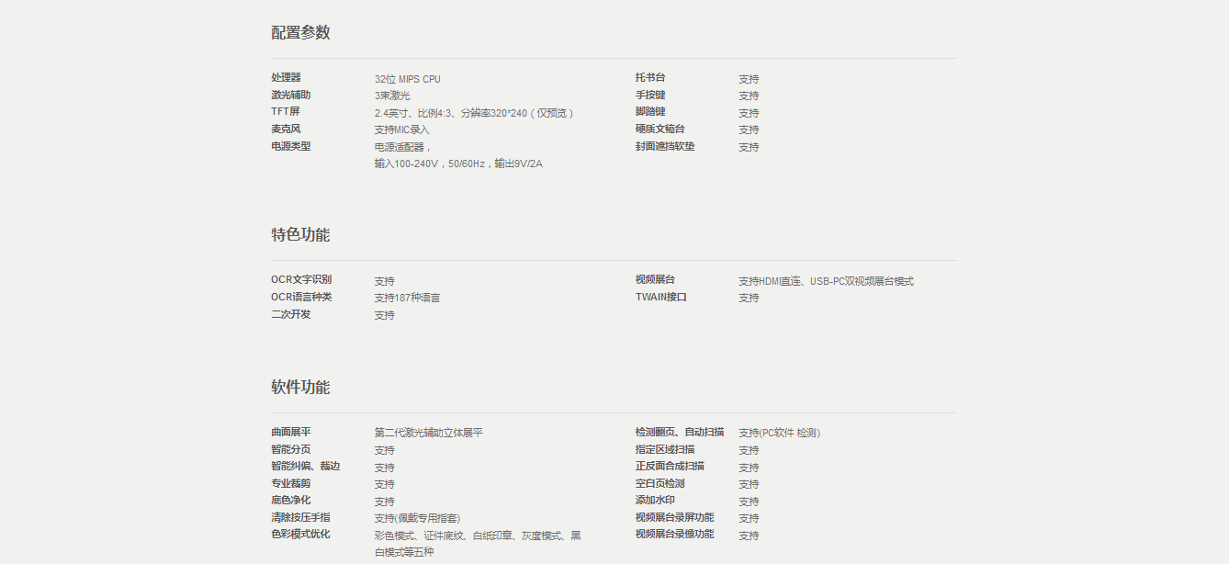Click the 支持MIC录入 value

(x=401, y=130)
